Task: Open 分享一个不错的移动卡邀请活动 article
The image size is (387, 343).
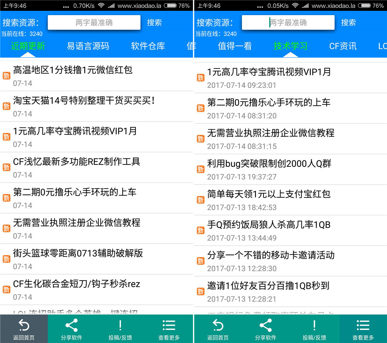Action: [x=291, y=261]
